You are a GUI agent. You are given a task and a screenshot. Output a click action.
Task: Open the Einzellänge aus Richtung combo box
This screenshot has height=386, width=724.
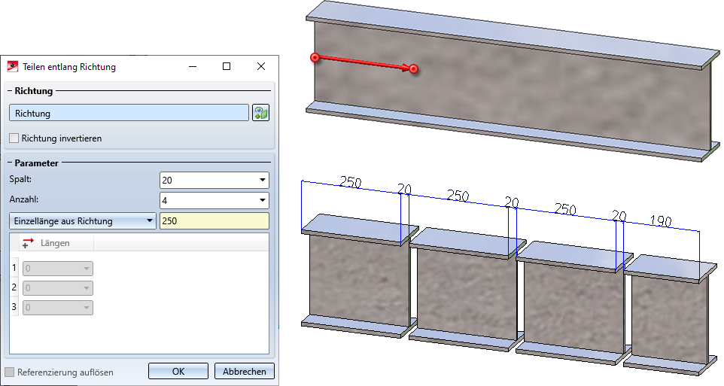[x=83, y=220]
